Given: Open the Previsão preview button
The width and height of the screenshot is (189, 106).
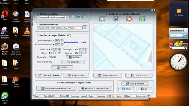Looking at the screenshot, I should (62, 67).
